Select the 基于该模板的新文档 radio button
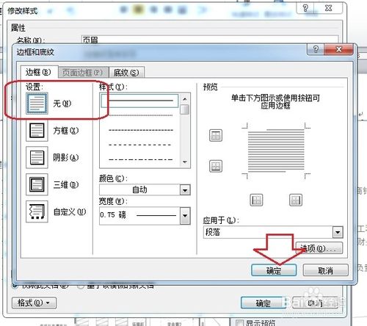The image size is (367, 326). point(81,286)
